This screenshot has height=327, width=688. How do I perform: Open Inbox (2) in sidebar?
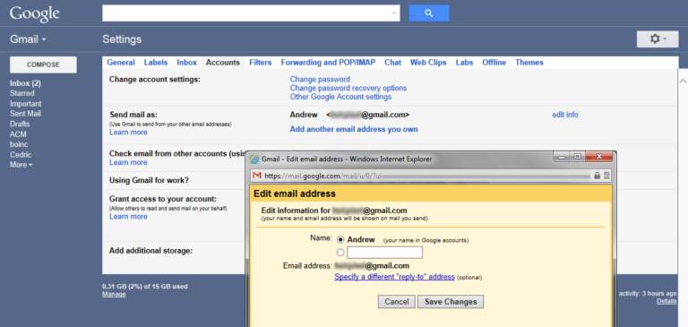click(25, 83)
